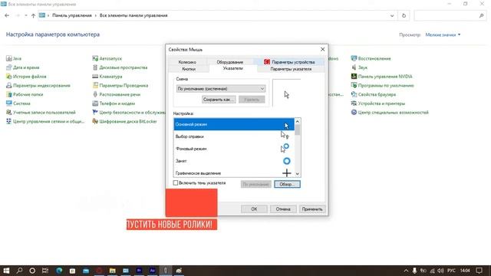Click Отмена button
Viewport: 491px width, 276px height.
click(x=283, y=209)
